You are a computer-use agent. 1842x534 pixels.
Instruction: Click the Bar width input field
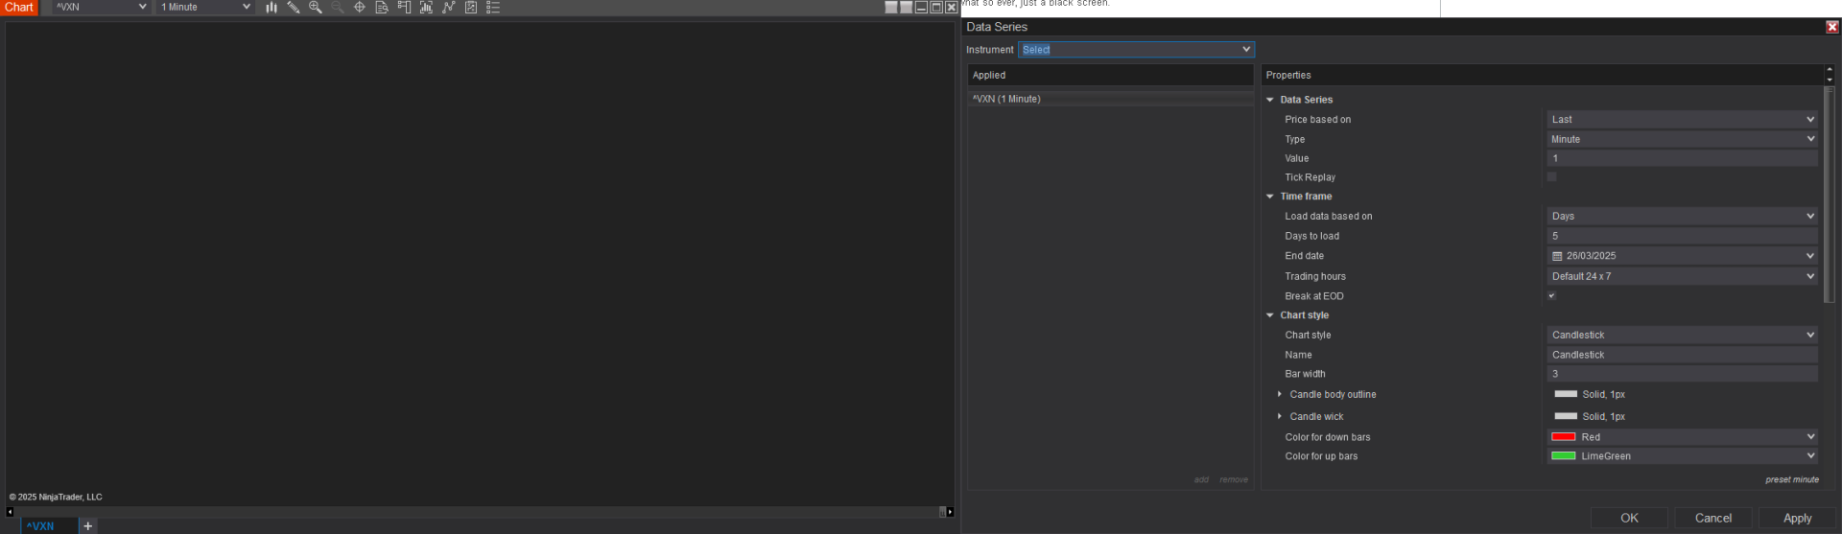[x=1682, y=374]
